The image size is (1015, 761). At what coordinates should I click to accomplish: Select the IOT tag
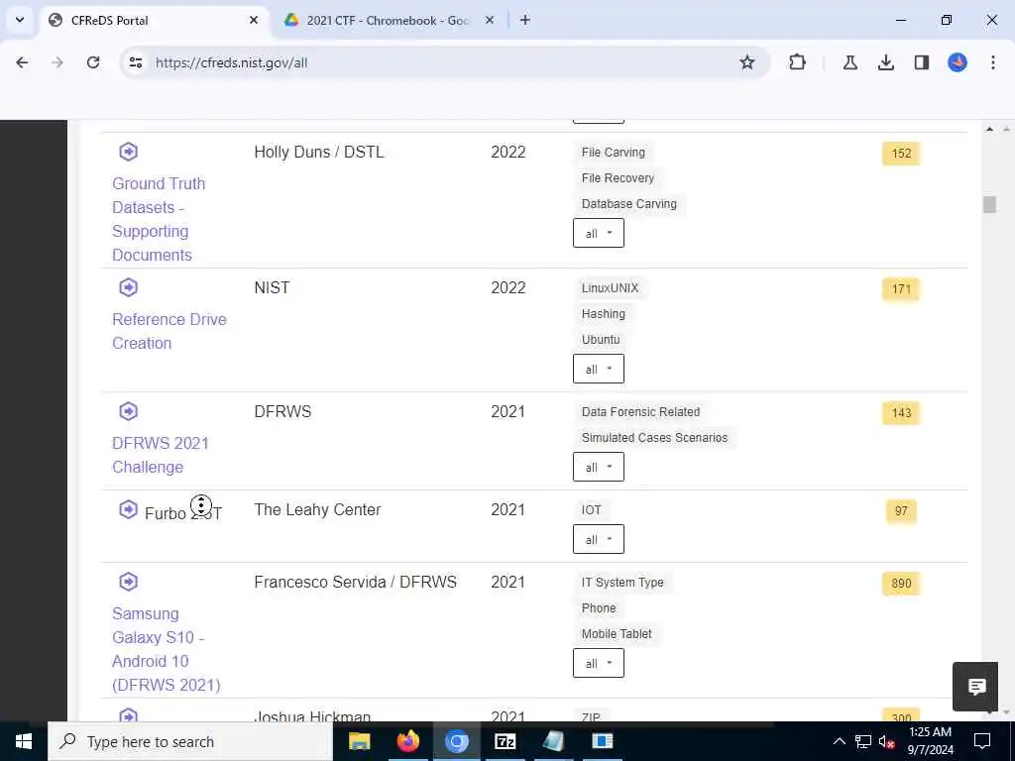(x=591, y=510)
